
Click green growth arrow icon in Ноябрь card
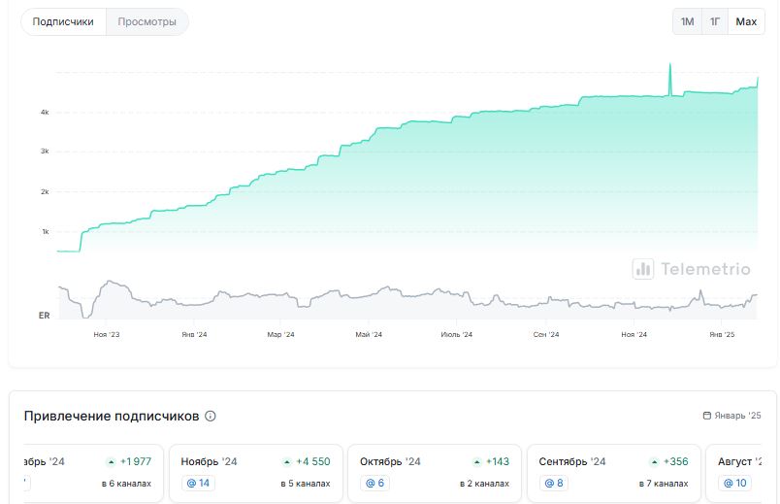(x=287, y=461)
